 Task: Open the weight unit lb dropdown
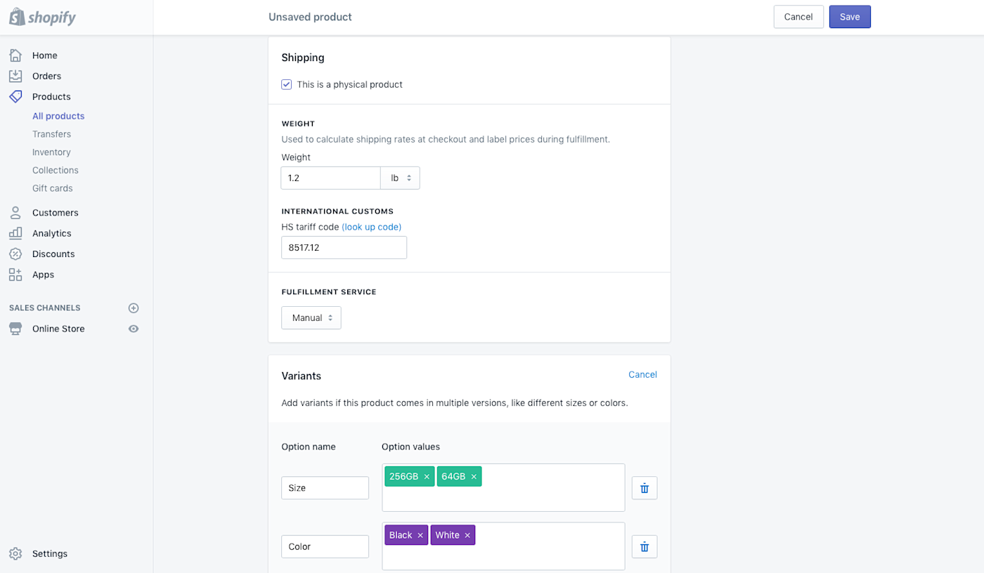click(x=400, y=178)
